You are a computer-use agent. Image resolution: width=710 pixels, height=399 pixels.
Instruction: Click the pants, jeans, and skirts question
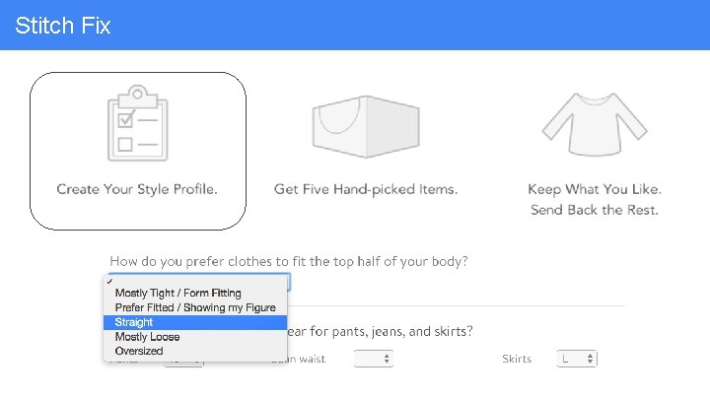click(x=380, y=330)
